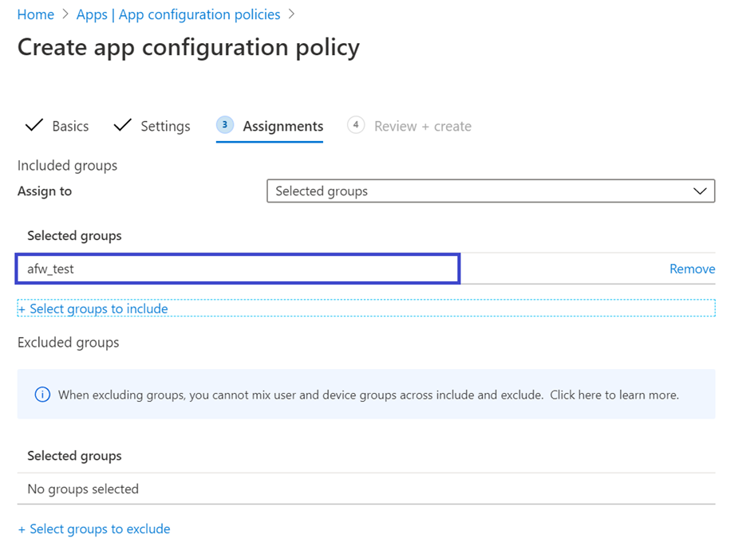This screenshot has width=746, height=542.
Task: Open the Selected groups combo box
Action: click(490, 191)
